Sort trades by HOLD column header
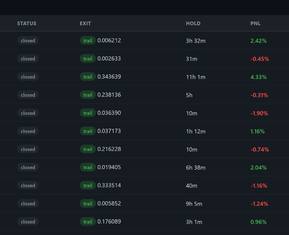Viewport: 289px width, 235px height. (x=193, y=24)
